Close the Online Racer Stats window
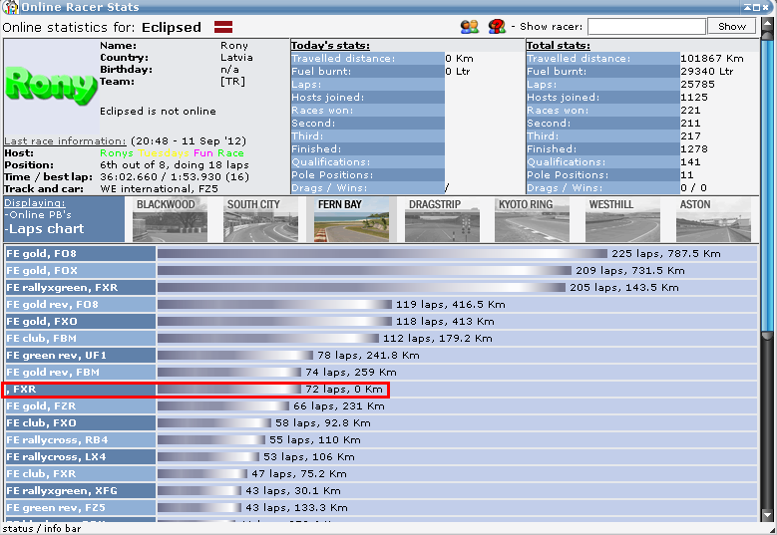777x535 pixels. [x=766, y=7]
